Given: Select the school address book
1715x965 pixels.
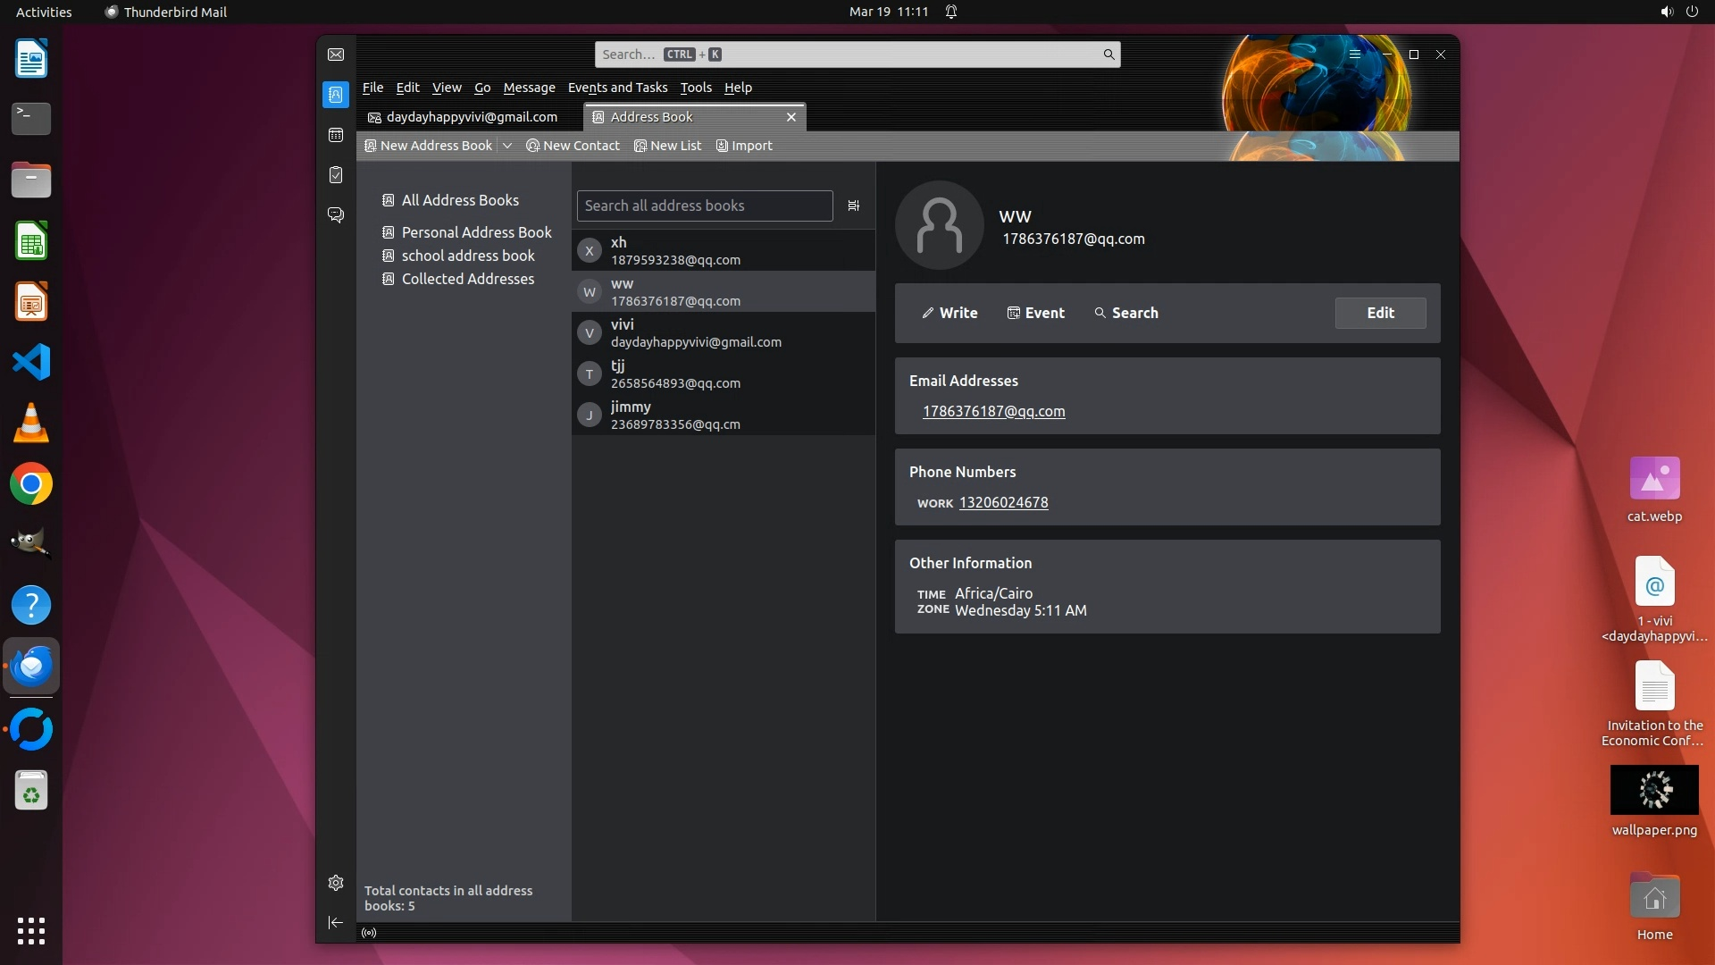Looking at the screenshot, I should [467, 256].
